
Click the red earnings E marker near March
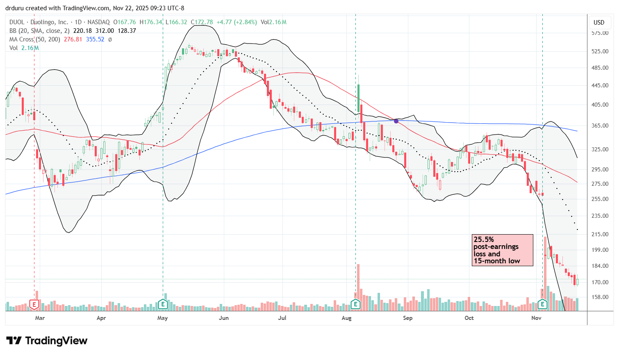(x=34, y=304)
